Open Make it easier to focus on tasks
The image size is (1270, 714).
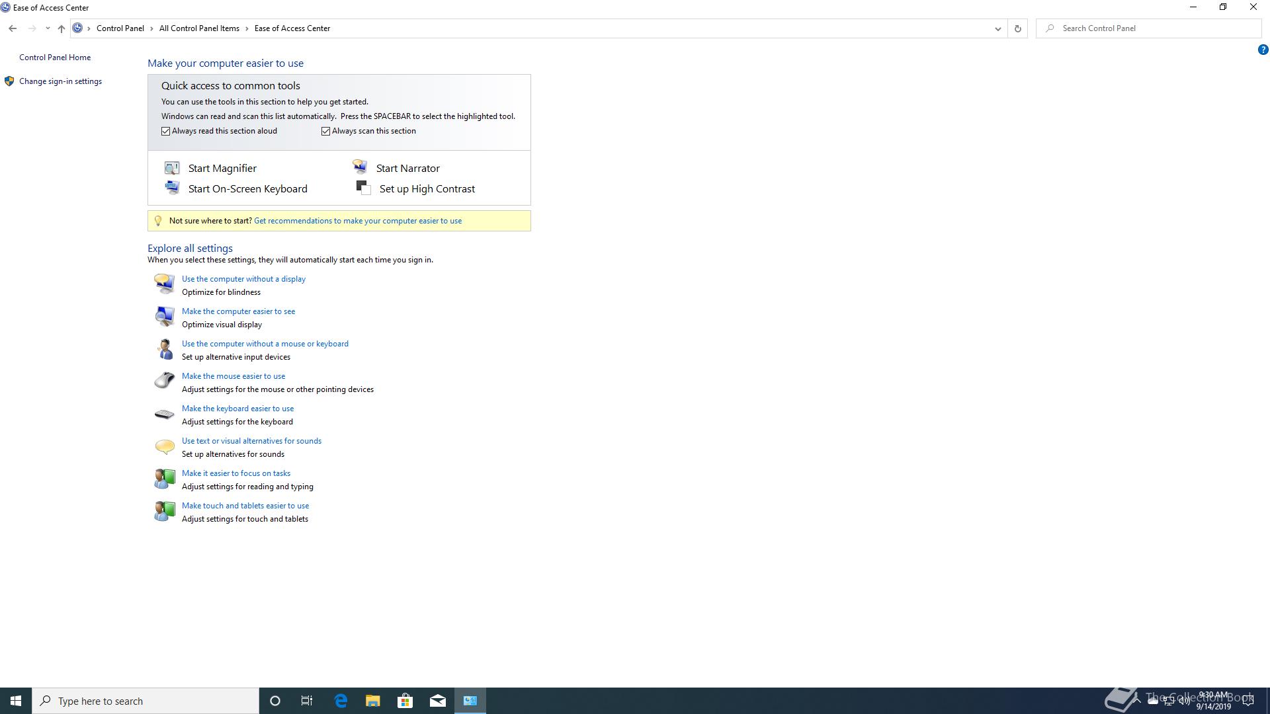(x=236, y=473)
